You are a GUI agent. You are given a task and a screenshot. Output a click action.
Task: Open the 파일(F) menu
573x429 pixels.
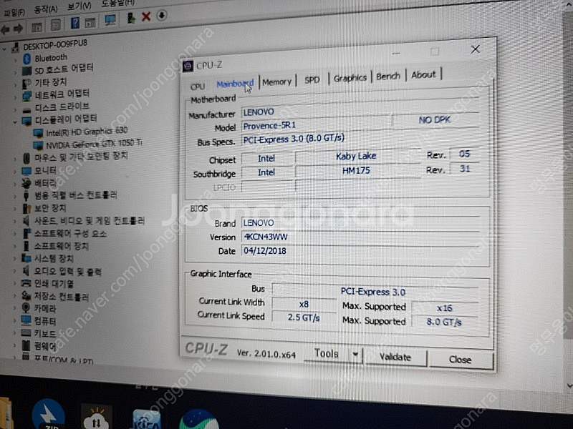point(14,13)
